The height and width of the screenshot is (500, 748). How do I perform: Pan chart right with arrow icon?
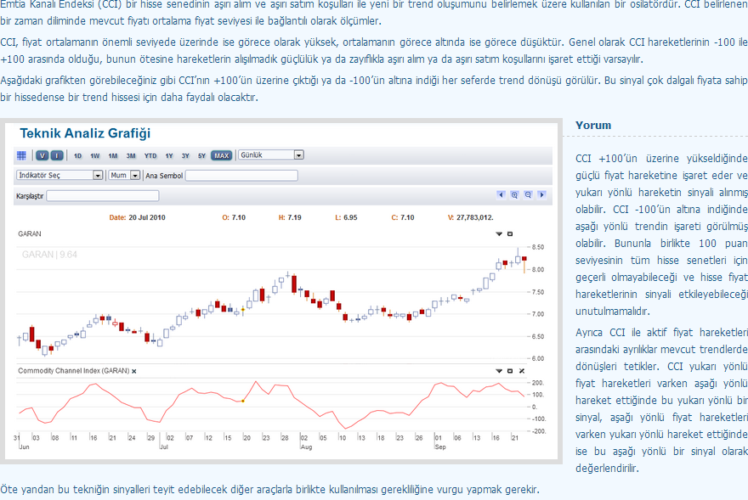541,194
